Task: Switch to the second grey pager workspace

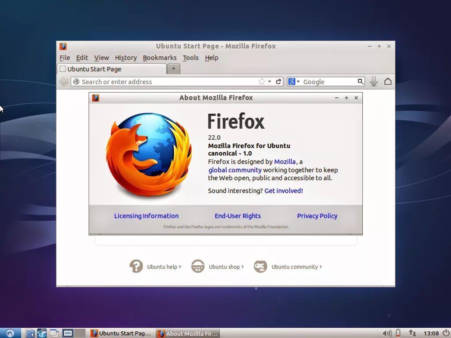Action: coord(80,333)
